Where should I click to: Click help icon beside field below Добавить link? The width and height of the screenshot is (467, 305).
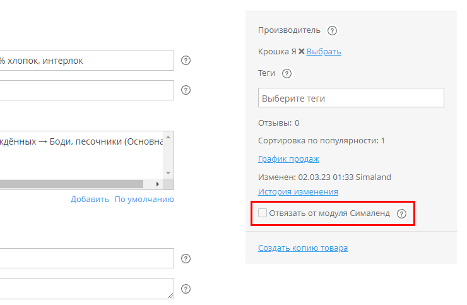tap(186, 258)
